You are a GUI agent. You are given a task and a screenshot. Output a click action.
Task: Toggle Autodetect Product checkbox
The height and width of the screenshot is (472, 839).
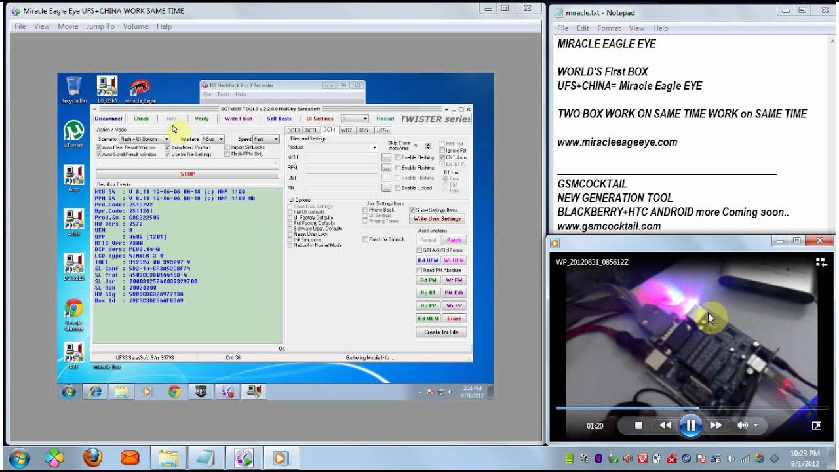167,147
